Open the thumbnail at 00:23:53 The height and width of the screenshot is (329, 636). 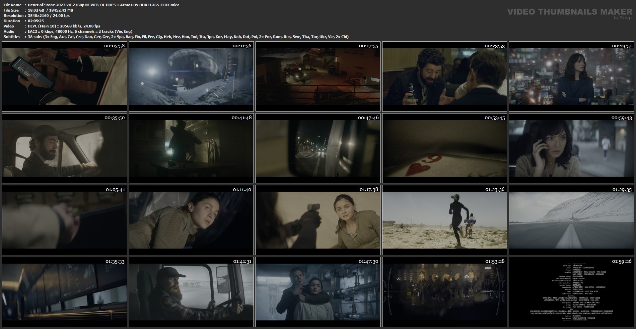[x=445, y=76]
